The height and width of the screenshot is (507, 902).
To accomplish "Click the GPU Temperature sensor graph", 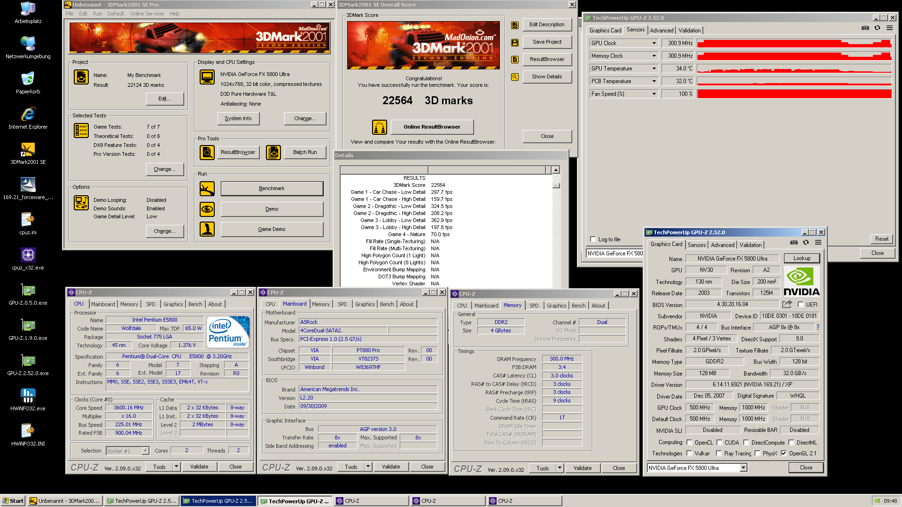I will (x=794, y=69).
